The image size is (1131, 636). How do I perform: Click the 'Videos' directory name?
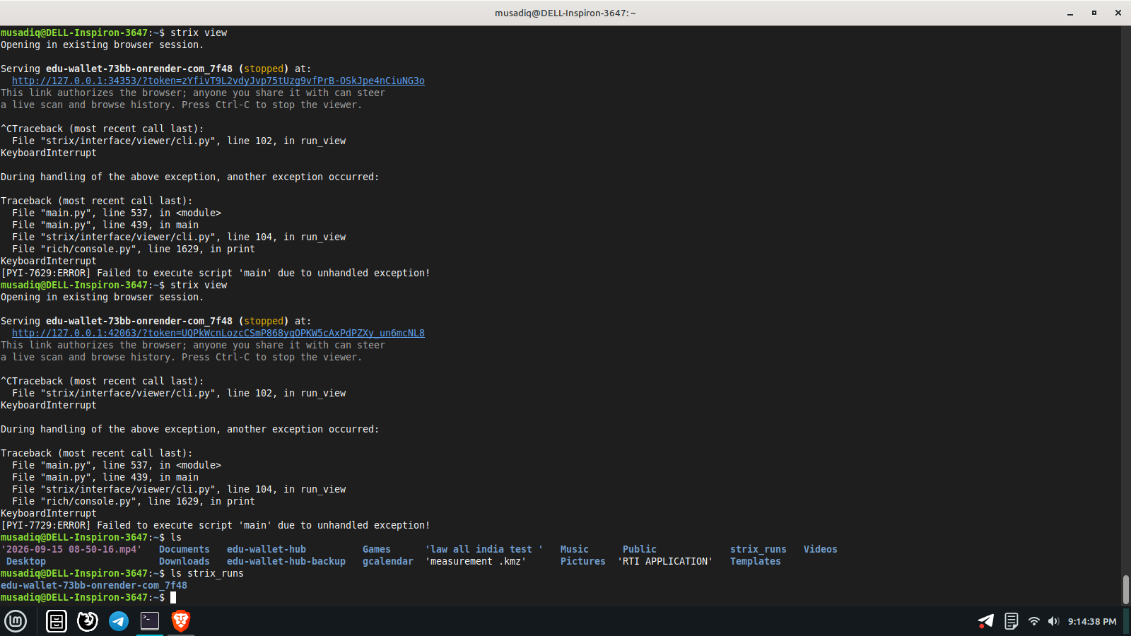[x=821, y=549]
